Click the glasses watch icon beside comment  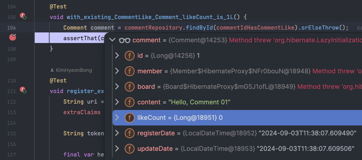pyautogui.click(x=124, y=41)
